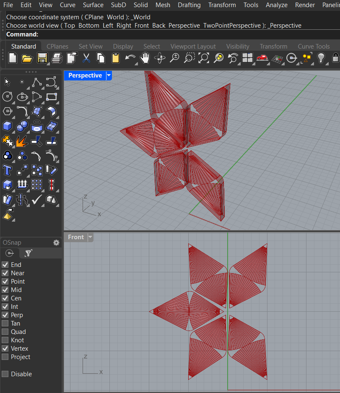Click the scissors Cut icon
This screenshot has height=393, width=340.
click(86, 58)
